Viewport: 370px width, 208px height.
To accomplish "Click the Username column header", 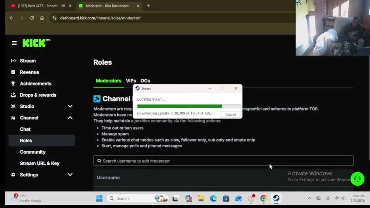I will pos(108,178).
